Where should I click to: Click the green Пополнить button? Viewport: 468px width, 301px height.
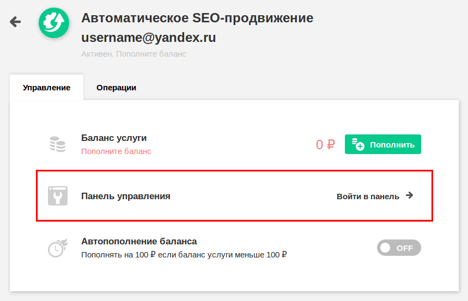pos(383,144)
